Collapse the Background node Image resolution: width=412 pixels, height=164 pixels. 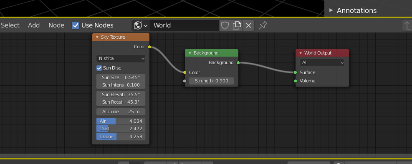[190, 53]
